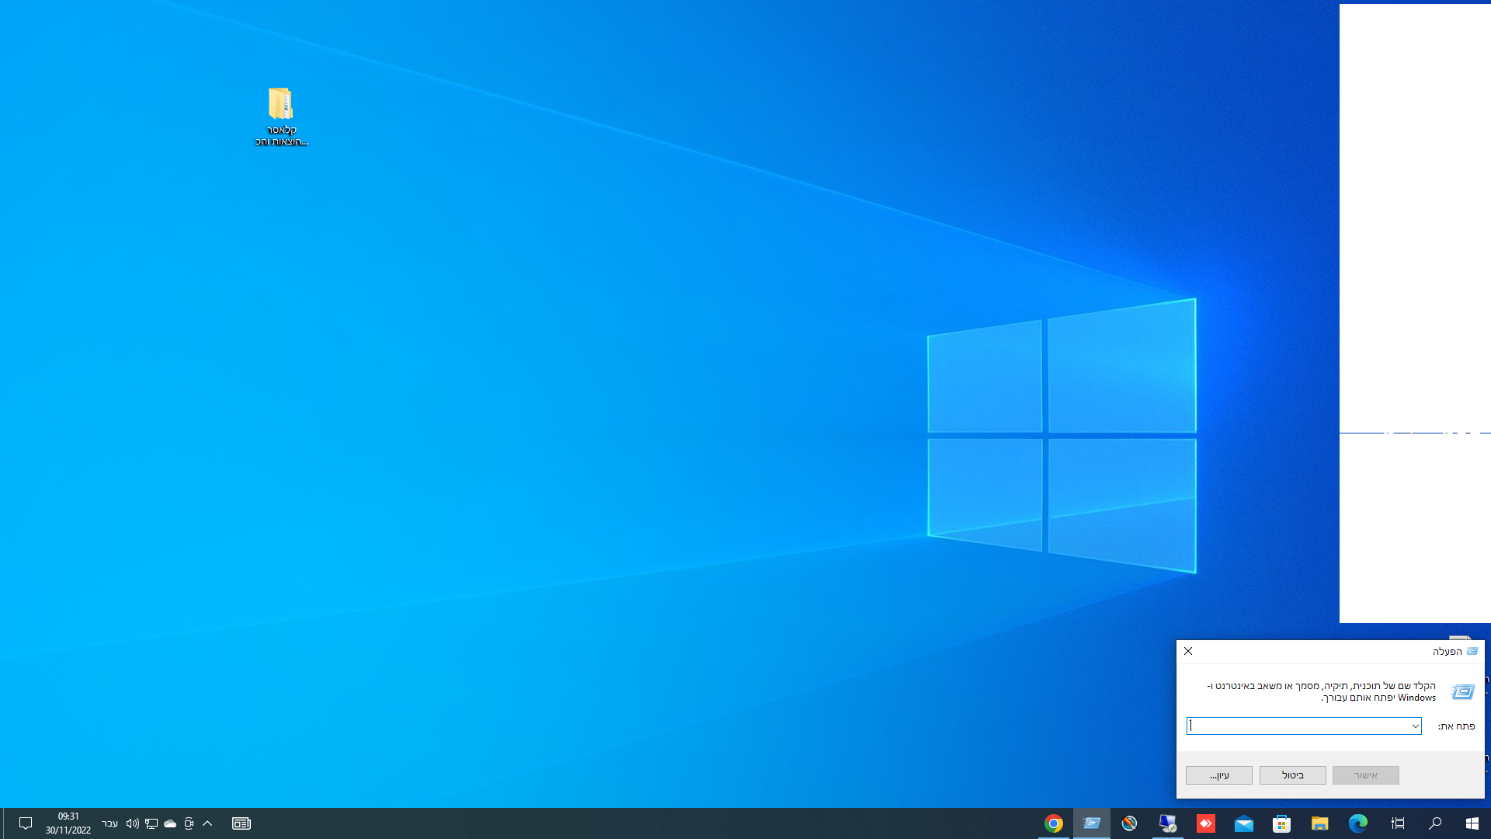Click the עיון browse button
The height and width of the screenshot is (839, 1491).
pos(1218,775)
